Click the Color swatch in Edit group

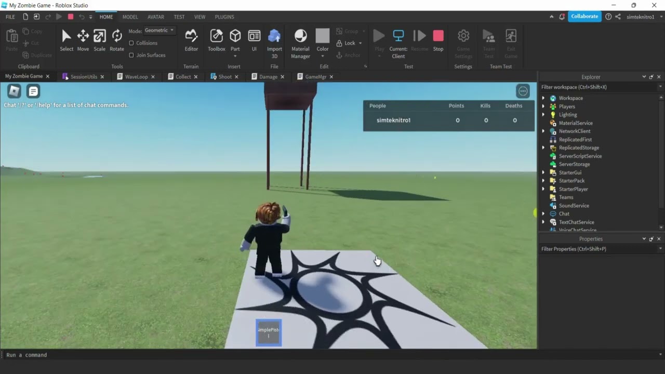pos(323,36)
